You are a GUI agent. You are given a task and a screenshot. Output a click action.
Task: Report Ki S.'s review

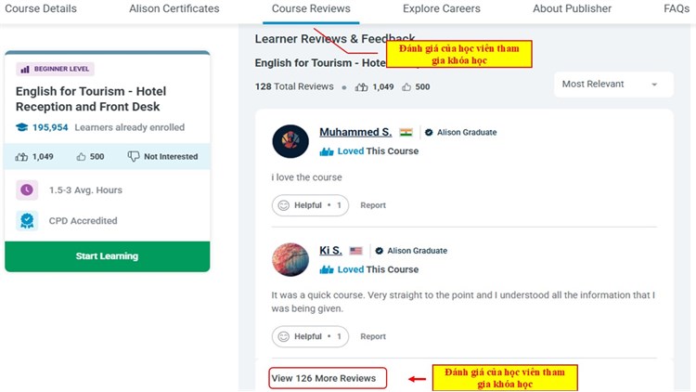373,336
